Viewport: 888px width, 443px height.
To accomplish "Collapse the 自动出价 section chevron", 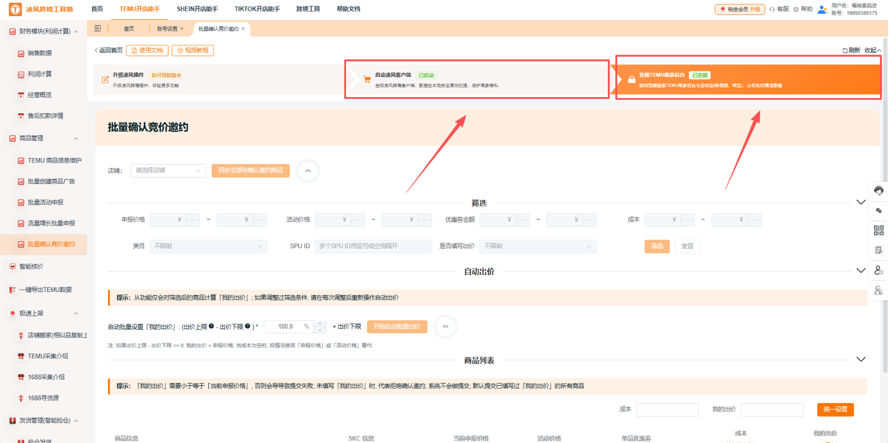I will tap(861, 271).
